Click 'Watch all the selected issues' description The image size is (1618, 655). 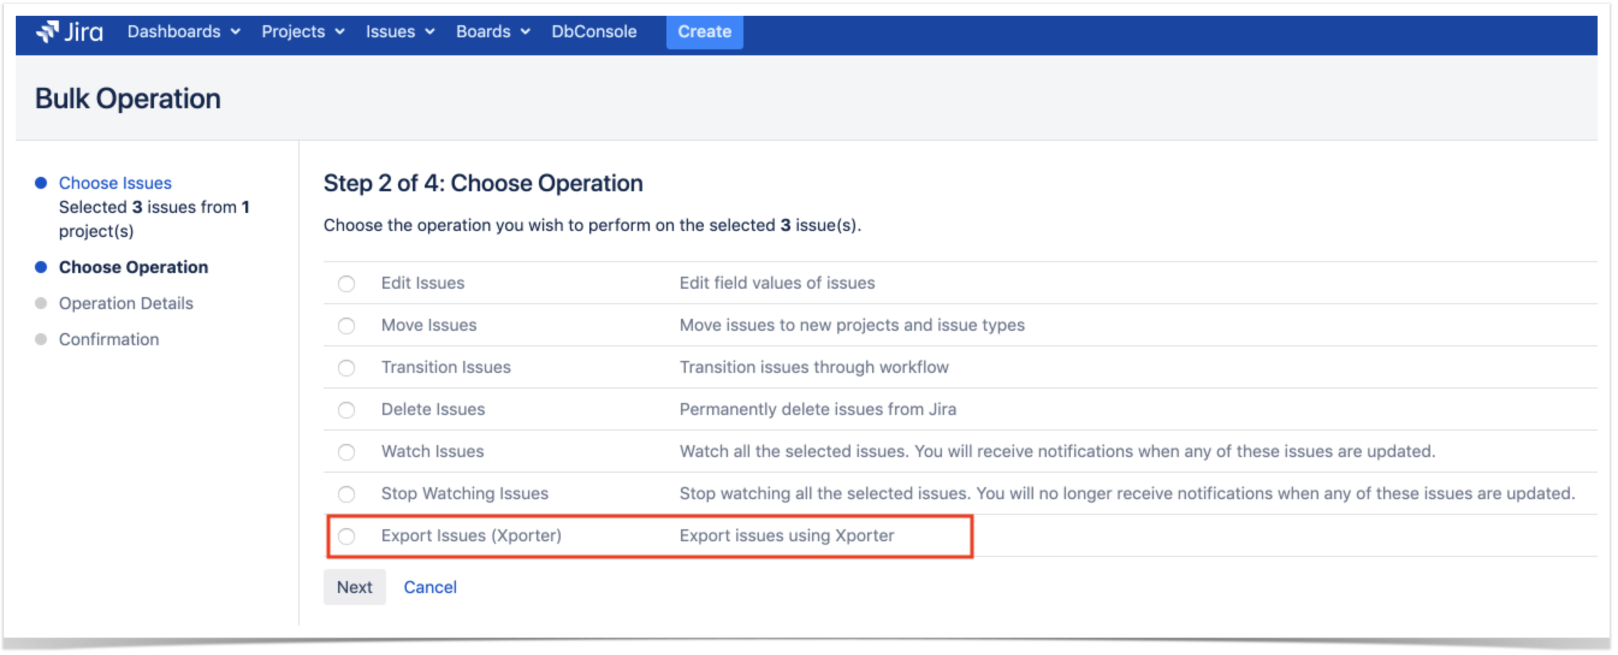click(1057, 451)
